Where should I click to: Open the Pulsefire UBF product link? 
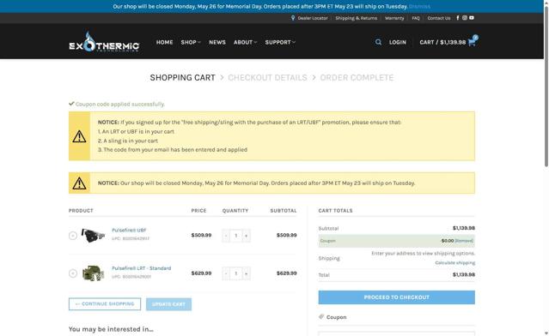(129, 231)
